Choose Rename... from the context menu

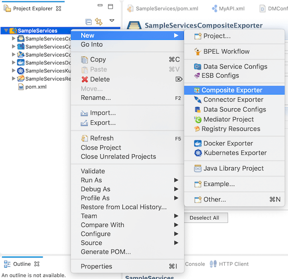point(127,98)
